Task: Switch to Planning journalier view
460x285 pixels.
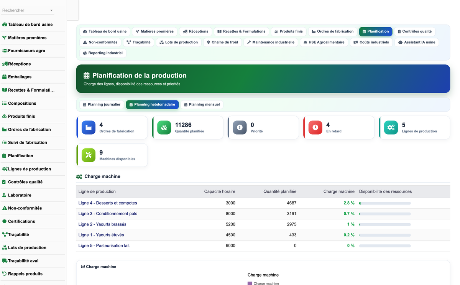Action: pyautogui.click(x=102, y=104)
